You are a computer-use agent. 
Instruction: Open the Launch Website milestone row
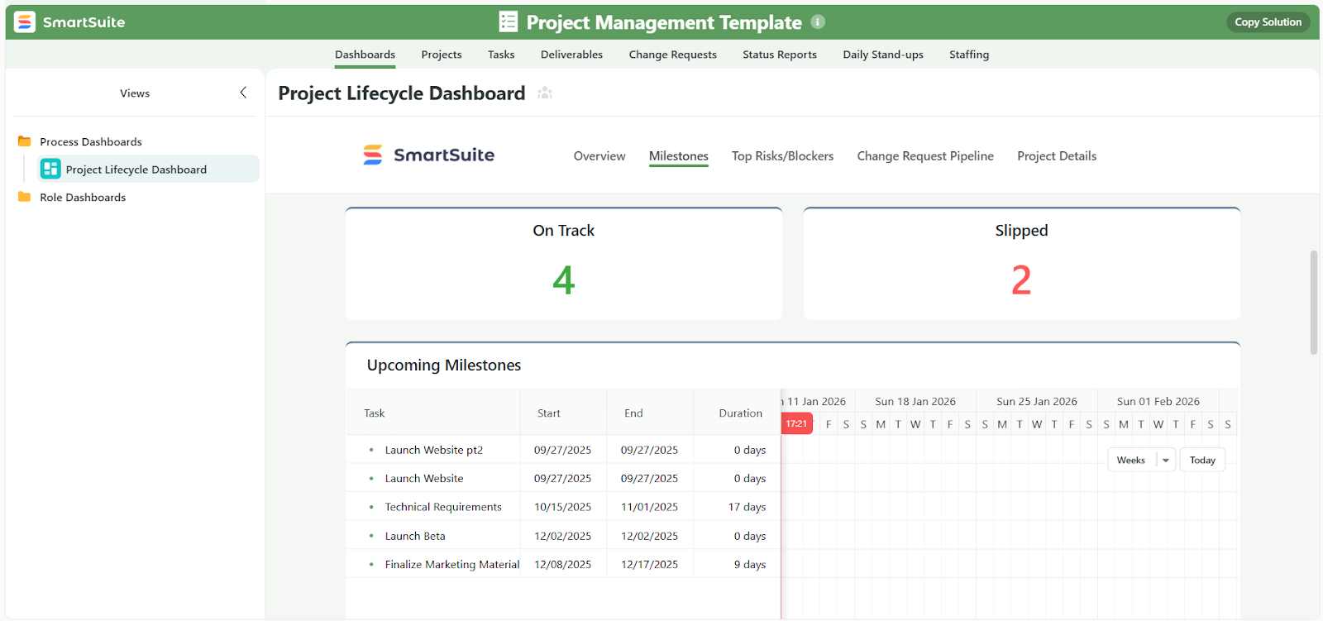[424, 478]
